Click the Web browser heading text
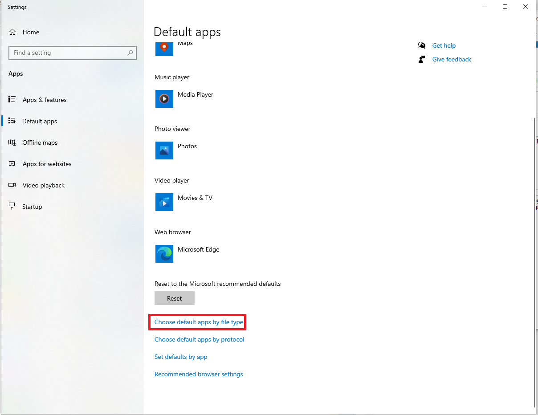 173,232
